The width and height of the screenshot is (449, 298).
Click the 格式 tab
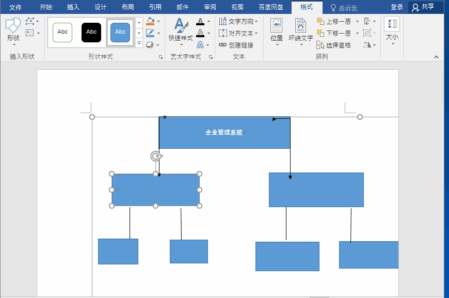tap(307, 7)
